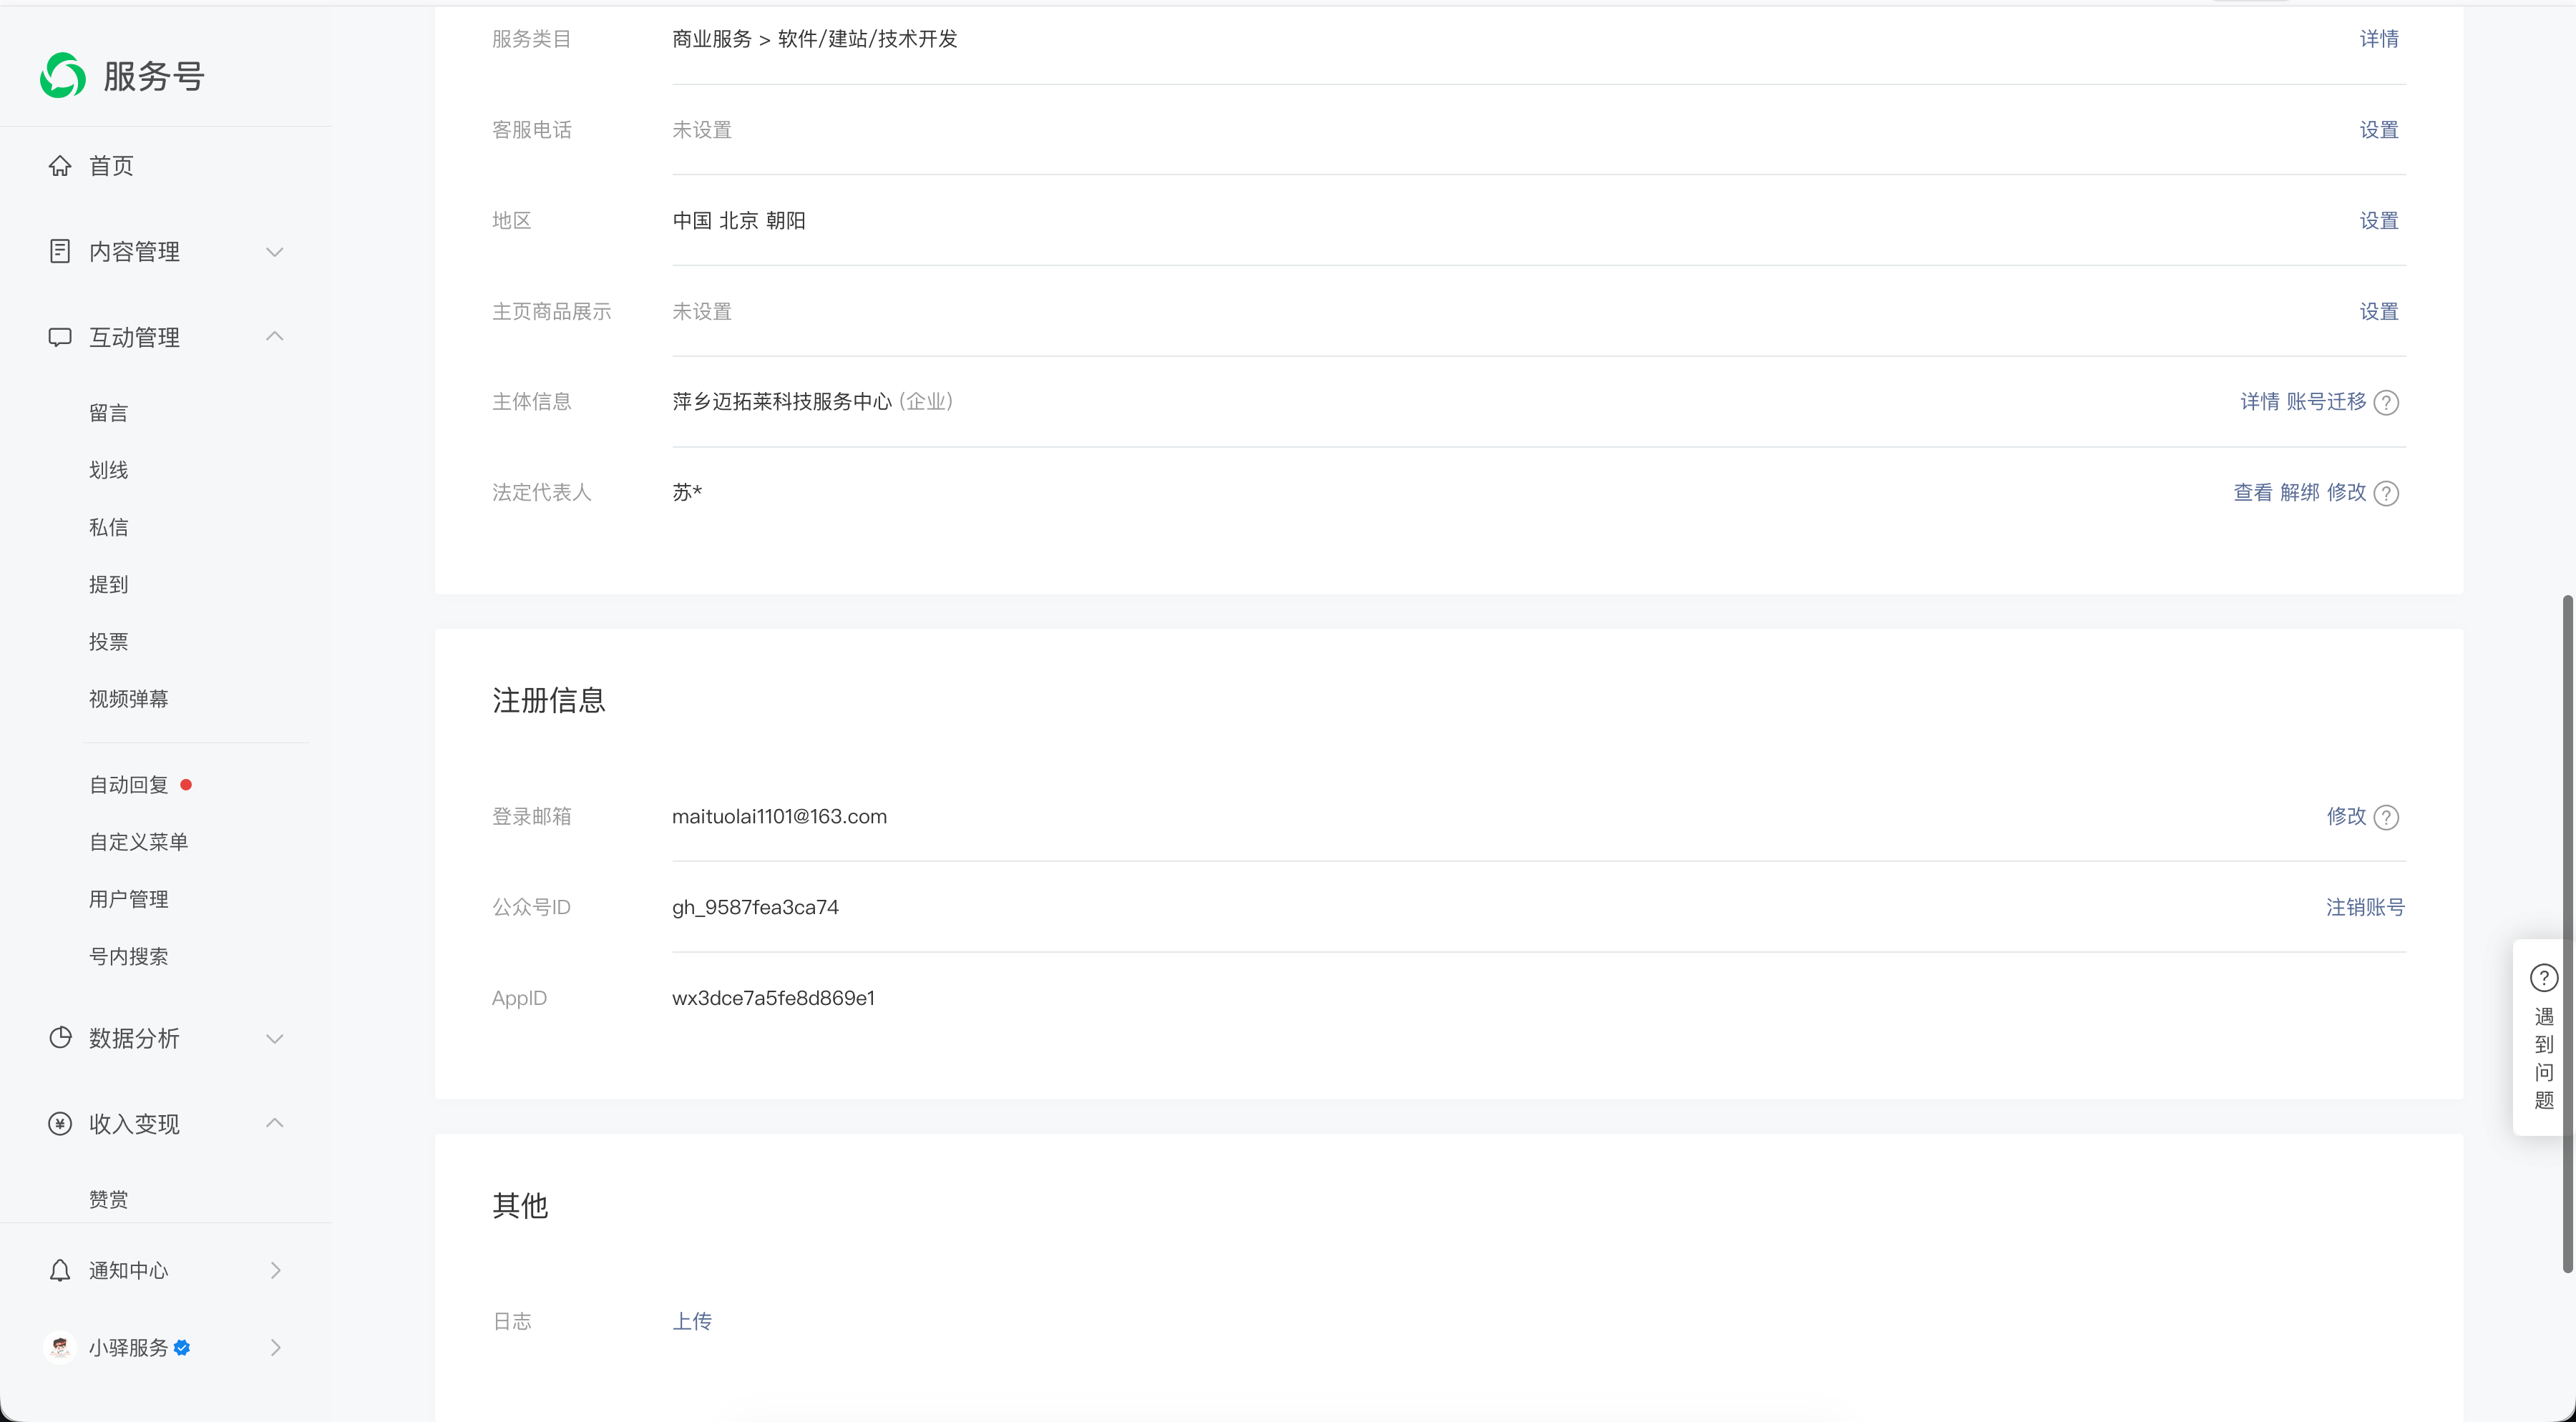Image resolution: width=2576 pixels, height=1422 pixels.
Task: Open the 自动回复 menu item
Action: [129, 785]
